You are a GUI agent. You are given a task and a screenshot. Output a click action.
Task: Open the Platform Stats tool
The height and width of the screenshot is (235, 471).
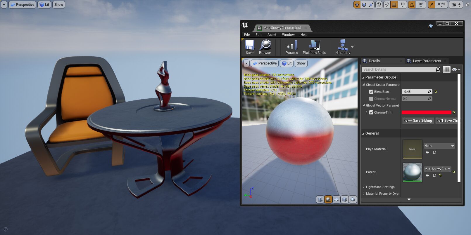[314, 47]
